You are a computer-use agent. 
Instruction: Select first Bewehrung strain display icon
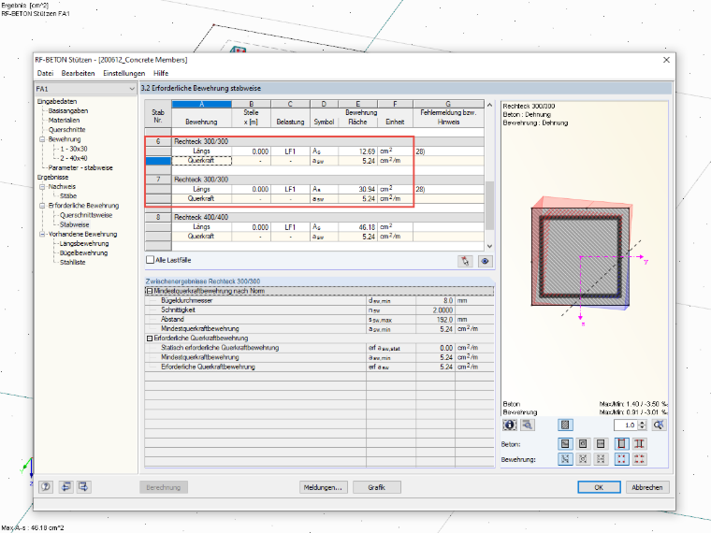pos(565,459)
